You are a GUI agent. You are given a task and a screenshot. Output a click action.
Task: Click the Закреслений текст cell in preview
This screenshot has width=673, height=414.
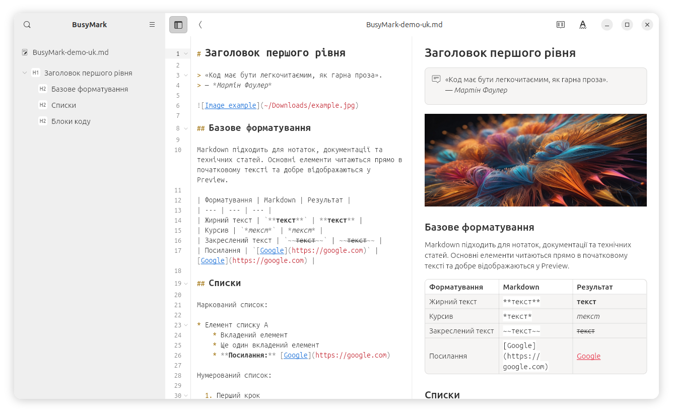pyautogui.click(x=461, y=331)
